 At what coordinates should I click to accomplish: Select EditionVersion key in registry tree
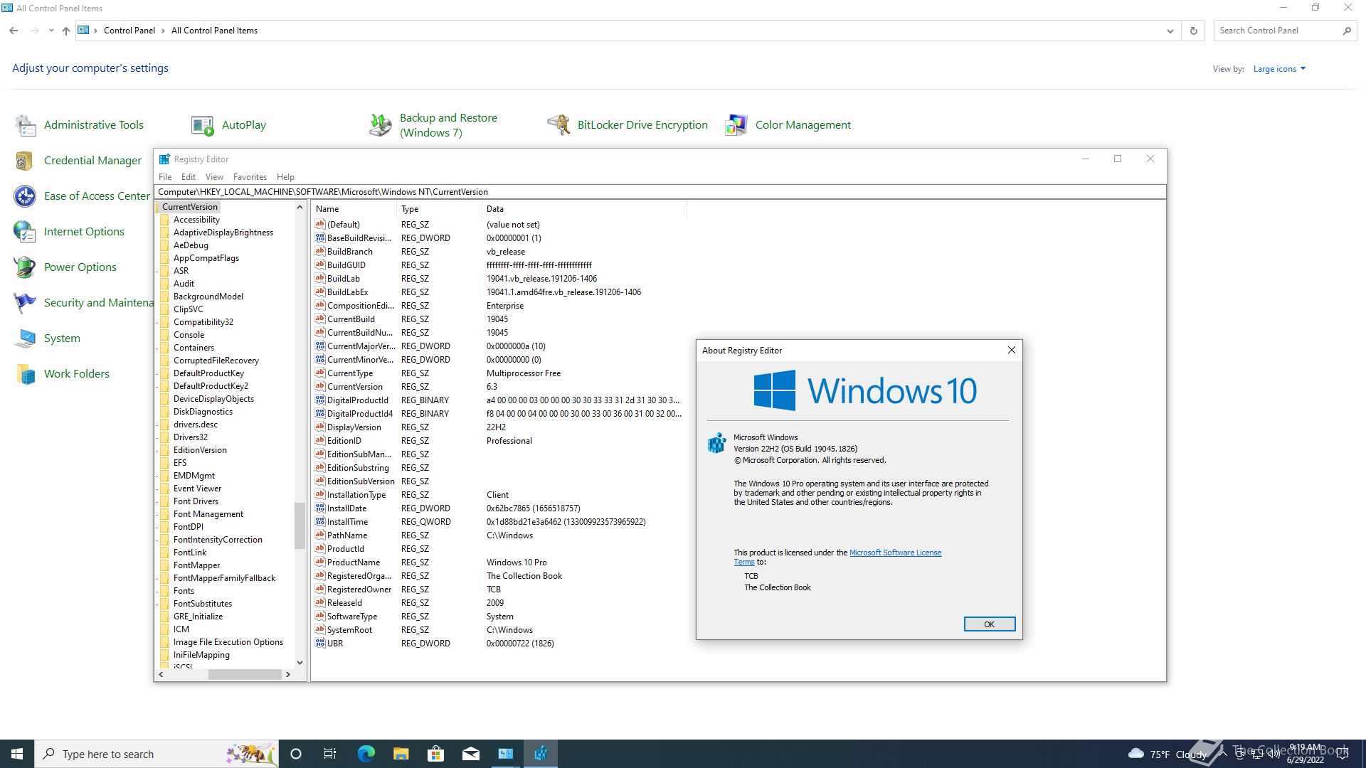[x=200, y=450]
